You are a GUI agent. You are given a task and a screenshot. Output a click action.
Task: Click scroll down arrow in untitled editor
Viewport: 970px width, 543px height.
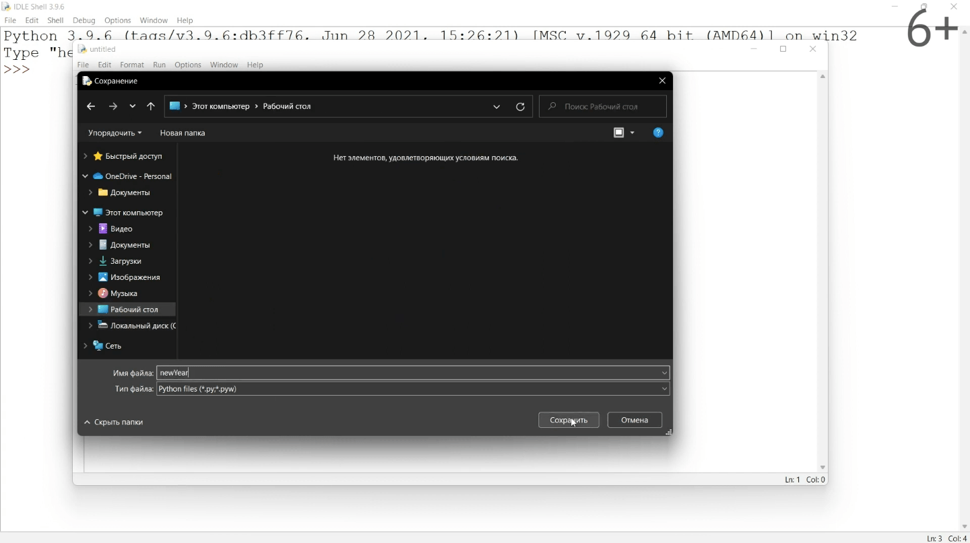(x=824, y=468)
